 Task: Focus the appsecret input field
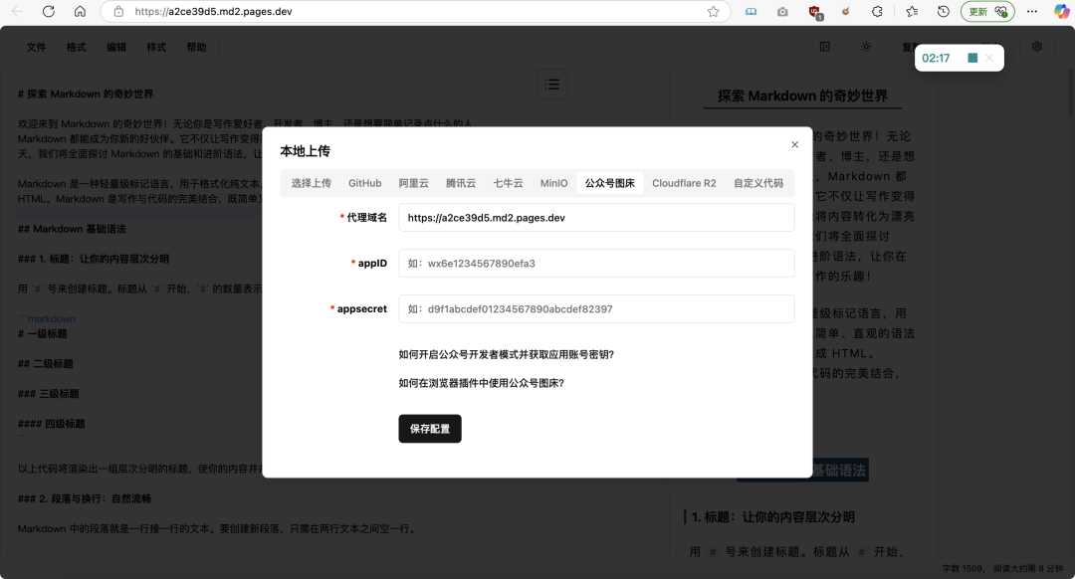[x=596, y=309]
